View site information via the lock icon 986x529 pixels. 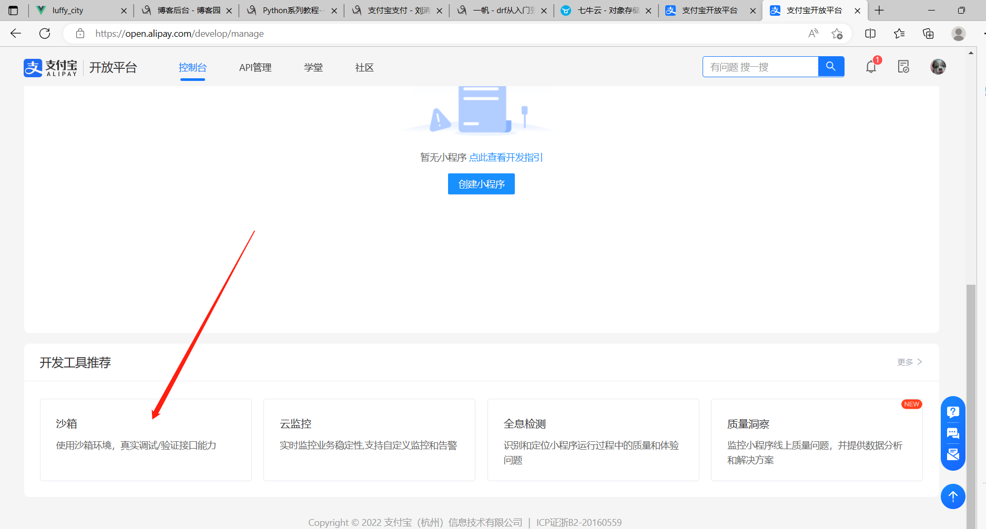tap(80, 34)
